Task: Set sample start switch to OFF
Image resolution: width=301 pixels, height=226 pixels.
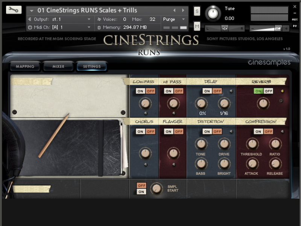Action: click(x=141, y=185)
